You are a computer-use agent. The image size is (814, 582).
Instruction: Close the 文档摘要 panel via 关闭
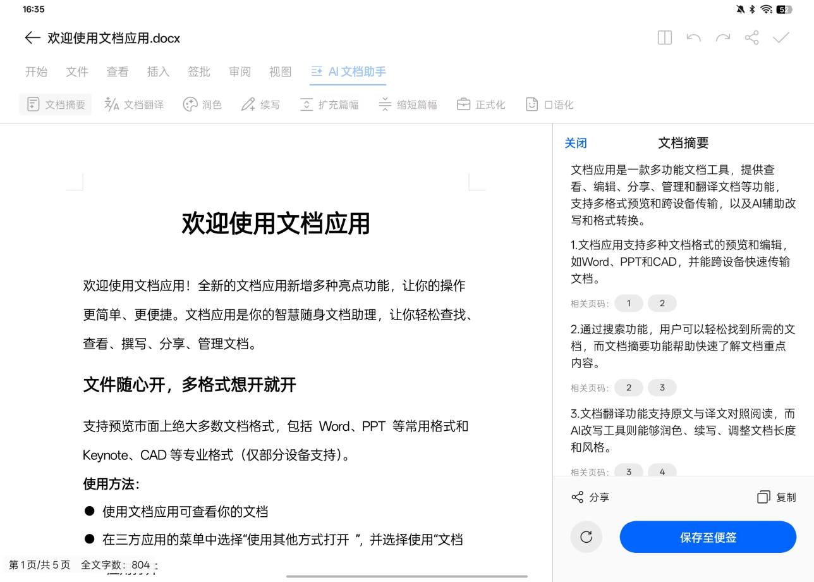coord(576,143)
